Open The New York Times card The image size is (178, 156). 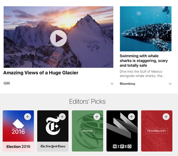tap(53, 131)
